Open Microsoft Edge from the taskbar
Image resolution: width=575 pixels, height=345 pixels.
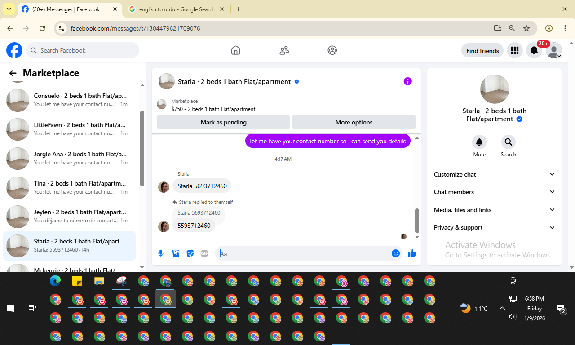point(55,281)
